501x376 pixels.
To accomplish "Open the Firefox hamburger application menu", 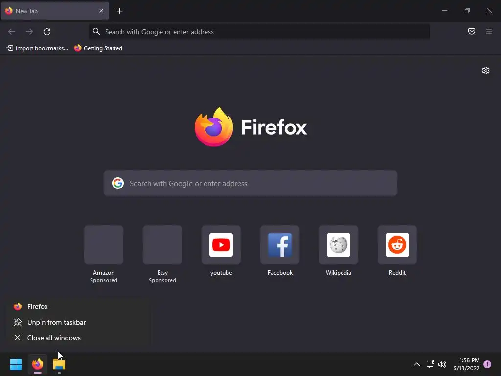I will click(x=489, y=31).
